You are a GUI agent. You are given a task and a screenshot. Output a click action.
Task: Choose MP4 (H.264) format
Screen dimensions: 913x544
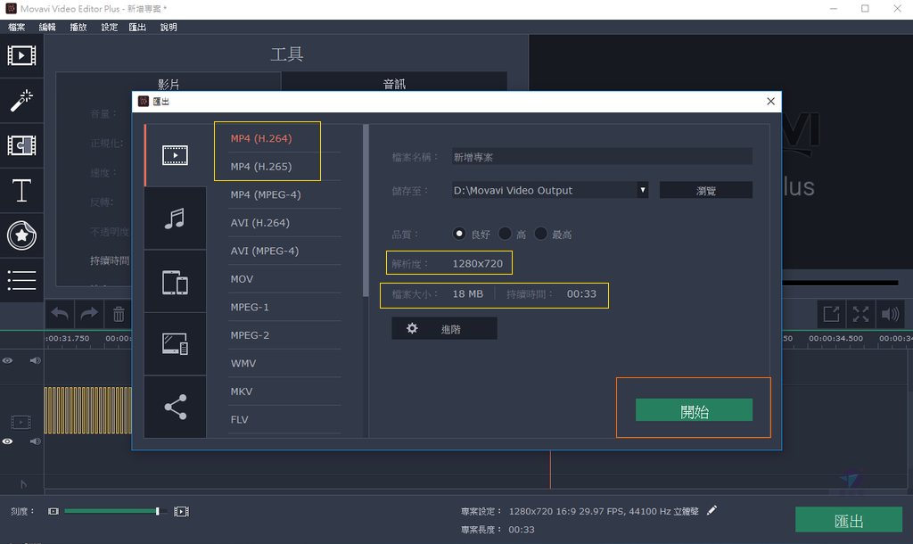pos(261,138)
